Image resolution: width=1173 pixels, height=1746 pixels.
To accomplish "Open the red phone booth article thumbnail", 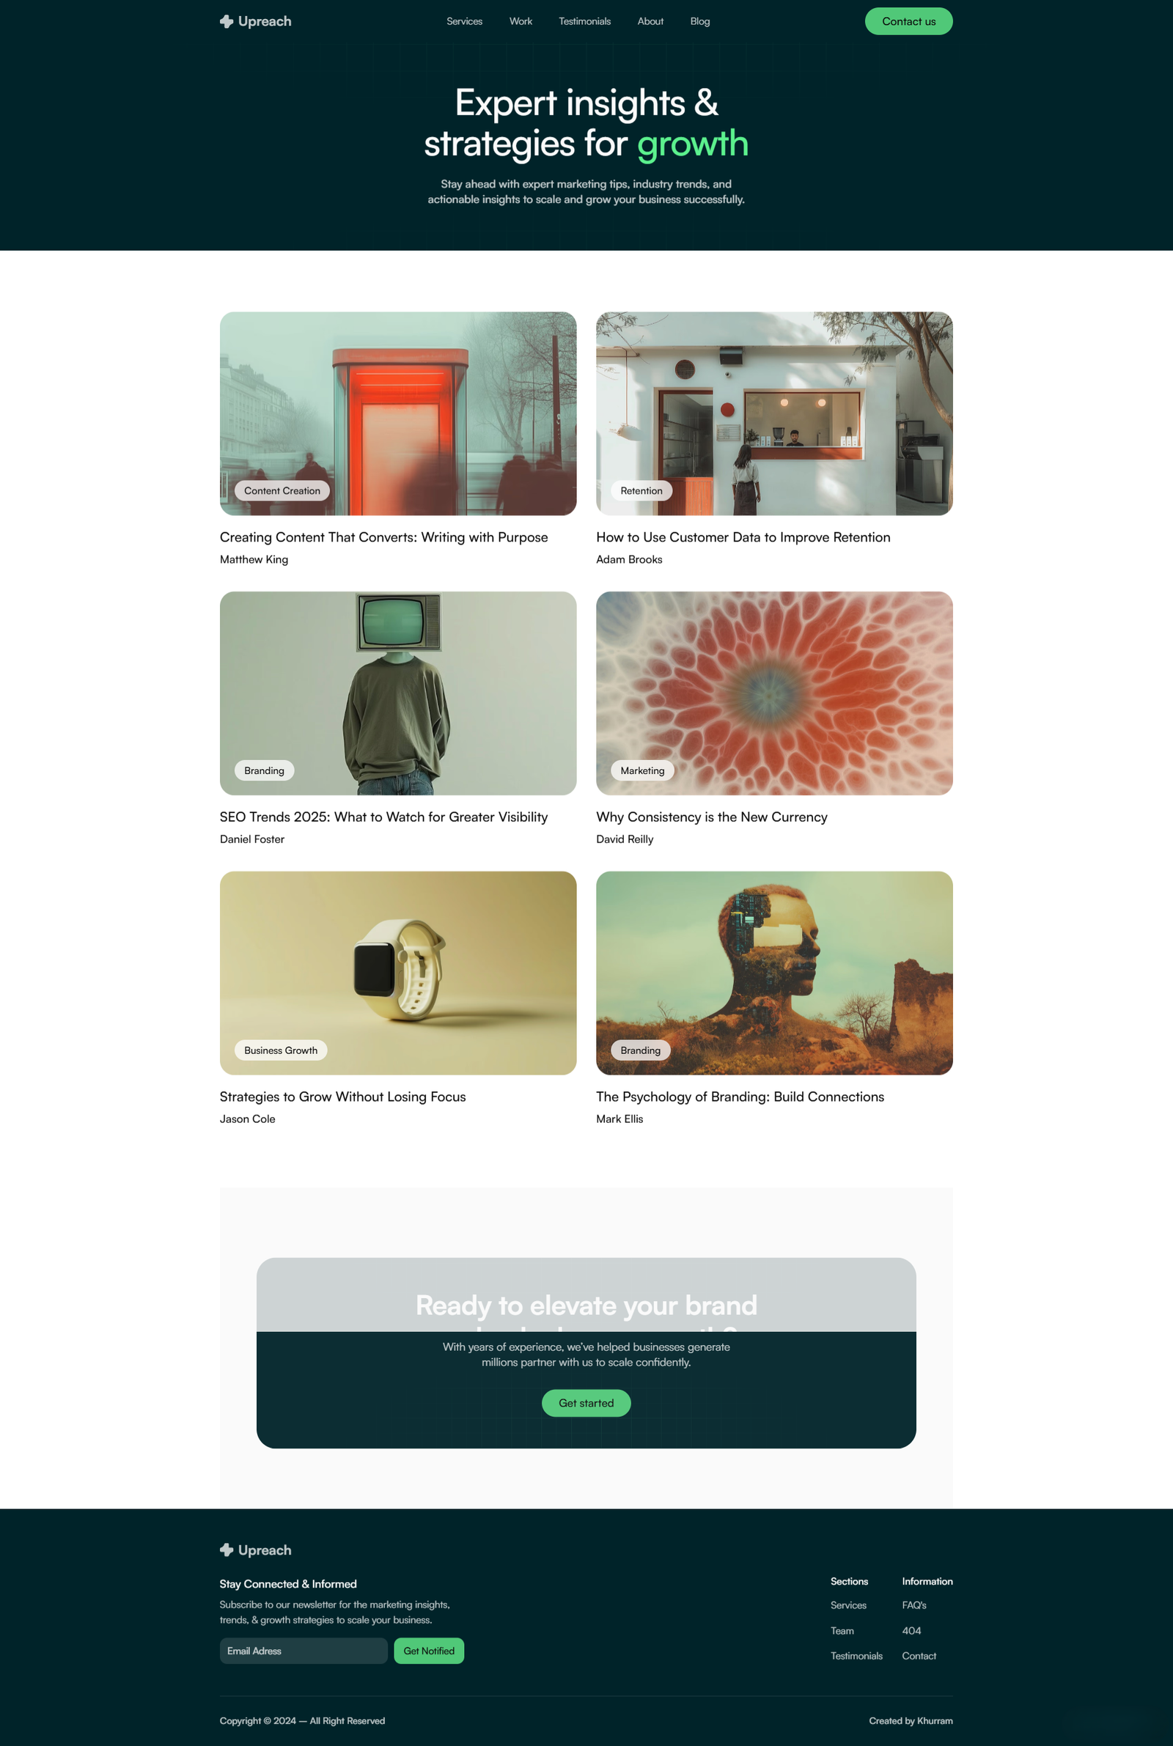I will click(398, 413).
